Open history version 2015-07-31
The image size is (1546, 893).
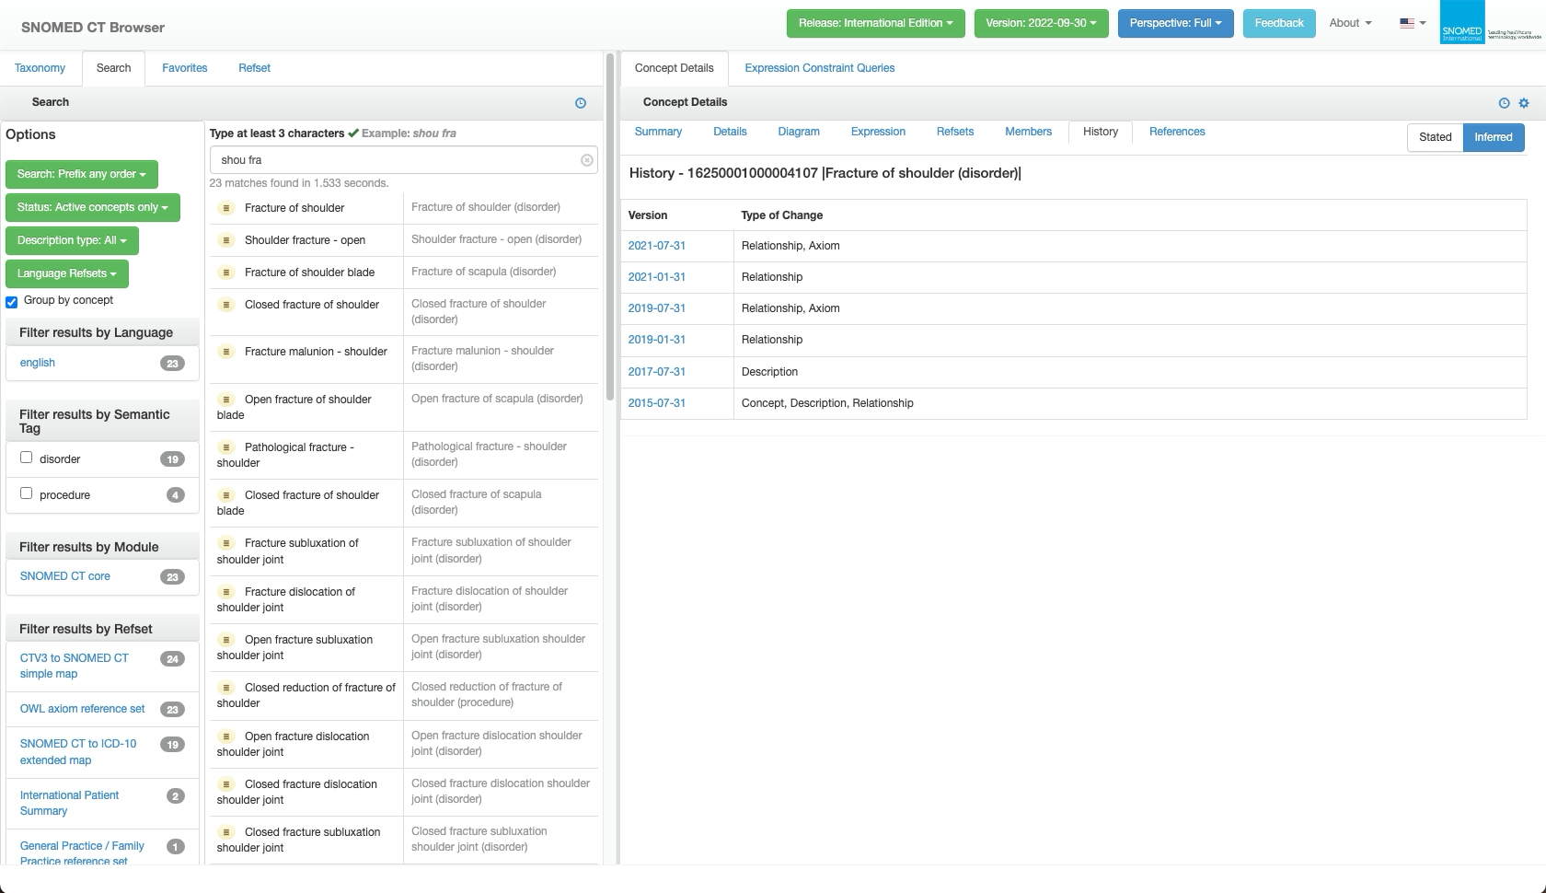656,403
